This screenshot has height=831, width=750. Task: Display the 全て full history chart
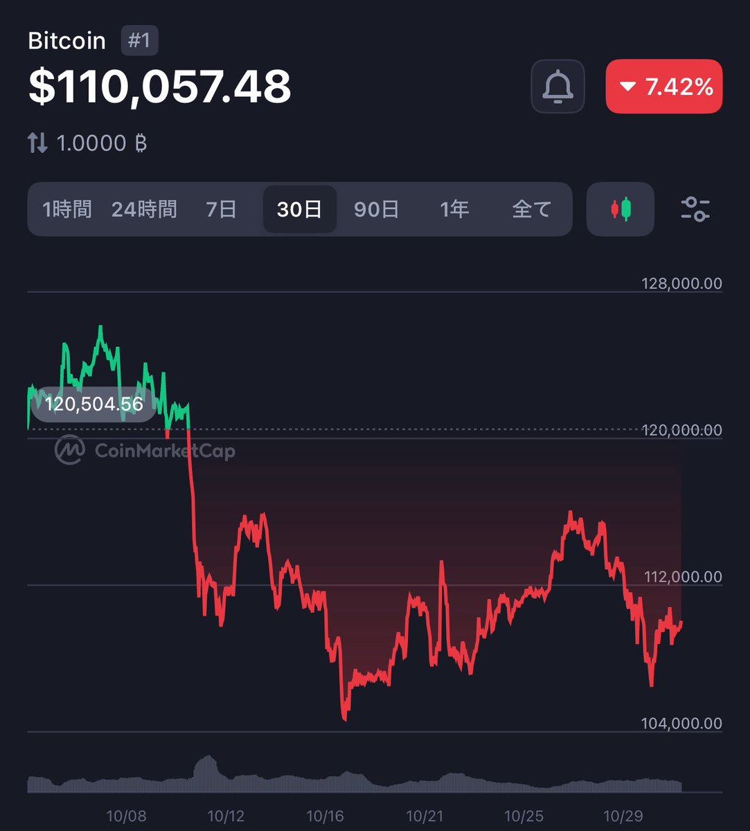tap(530, 209)
